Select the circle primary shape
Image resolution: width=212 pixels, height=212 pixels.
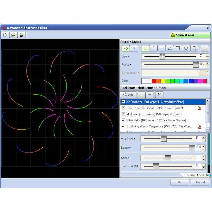tap(145, 48)
